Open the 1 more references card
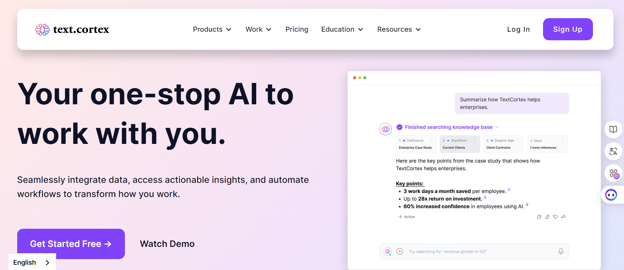Viewport: 624px width, 270px height. pos(547,144)
